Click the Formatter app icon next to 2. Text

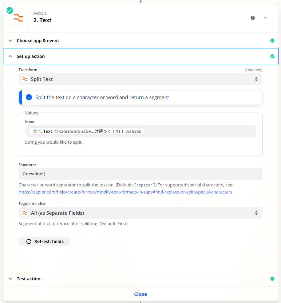[18, 18]
